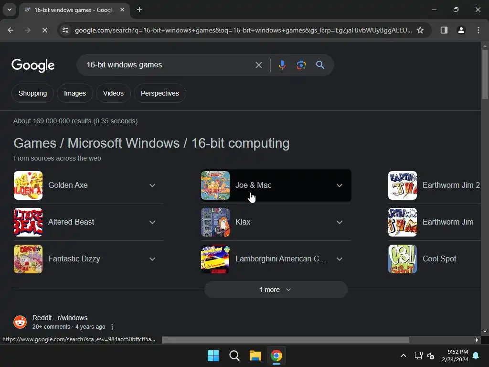Click the Klax title text

(x=243, y=222)
